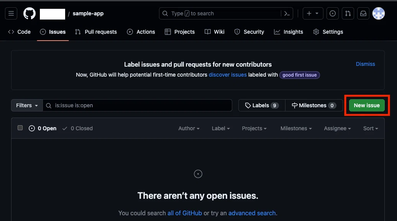Open the notifications inbox icon

[363, 13]
